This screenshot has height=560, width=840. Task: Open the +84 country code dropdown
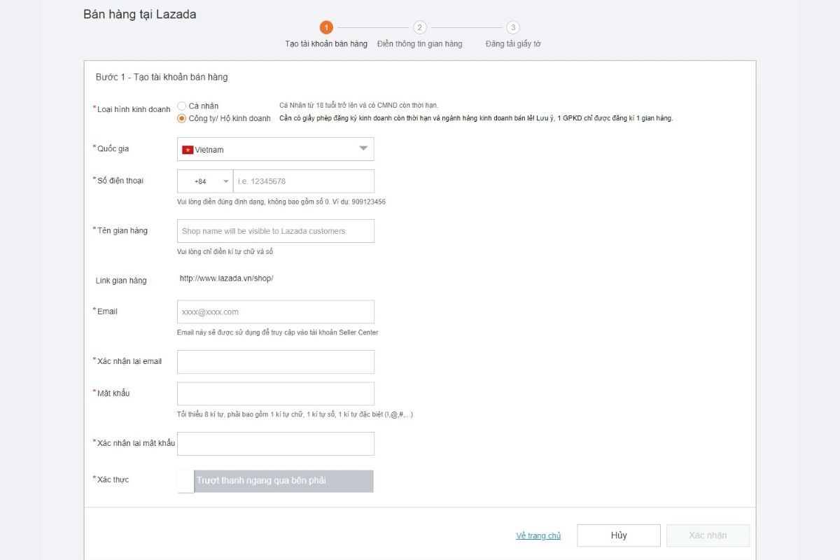[205, 181]
